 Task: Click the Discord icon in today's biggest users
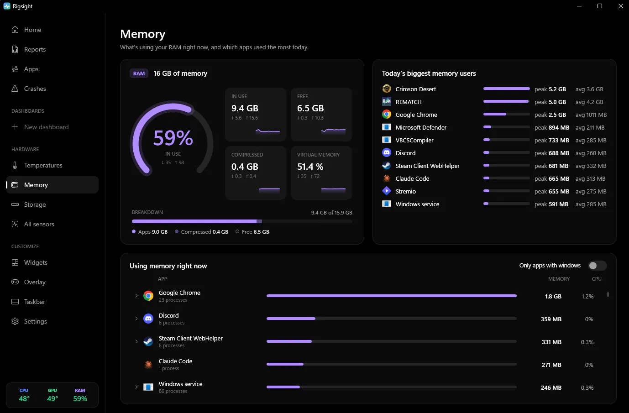(387, 152)
